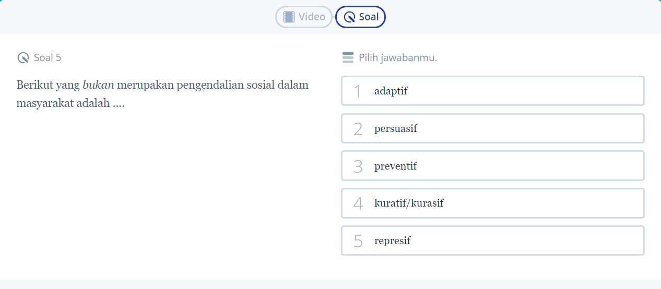Click number 4 on the kuratif/kurasif option
The width and height of the screenshot is (661, 289).
[358, 203]
